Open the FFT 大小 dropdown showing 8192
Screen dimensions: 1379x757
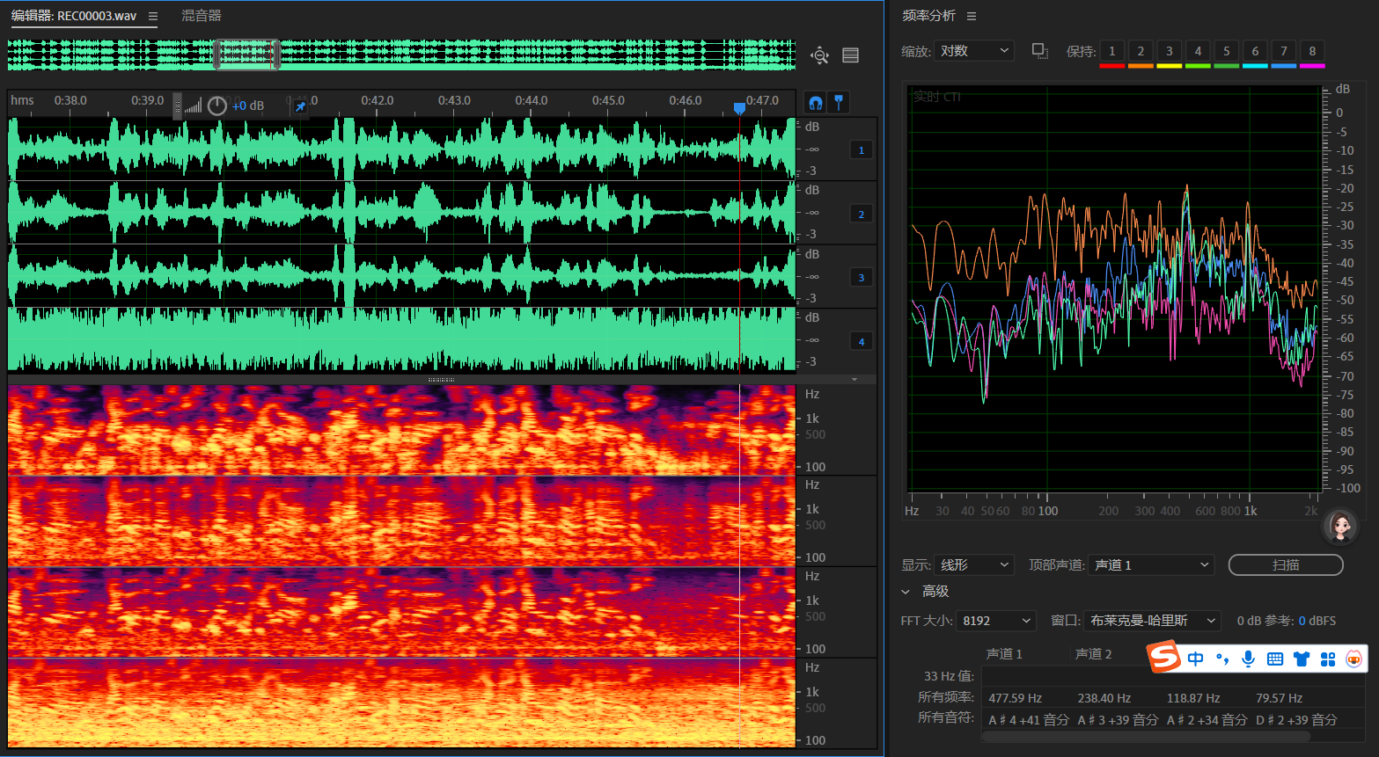[996, 621]
